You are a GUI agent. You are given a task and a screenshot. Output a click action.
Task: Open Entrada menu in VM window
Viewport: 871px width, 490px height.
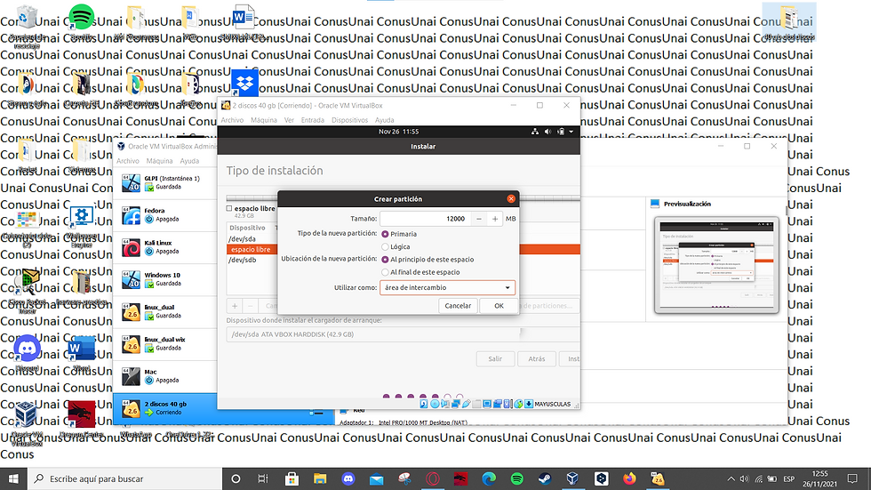point(313,120)
